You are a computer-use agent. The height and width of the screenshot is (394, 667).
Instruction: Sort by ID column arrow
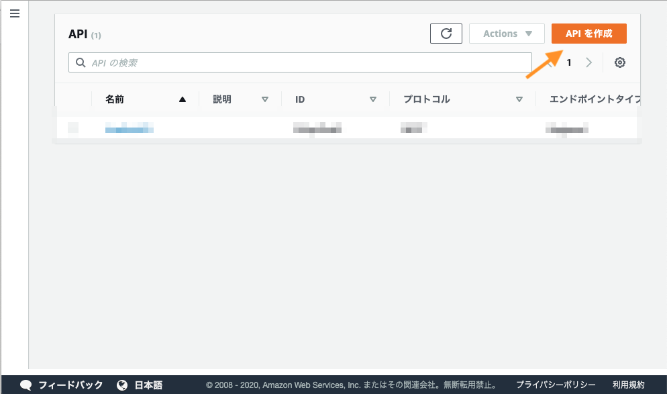tap(373, 99)
